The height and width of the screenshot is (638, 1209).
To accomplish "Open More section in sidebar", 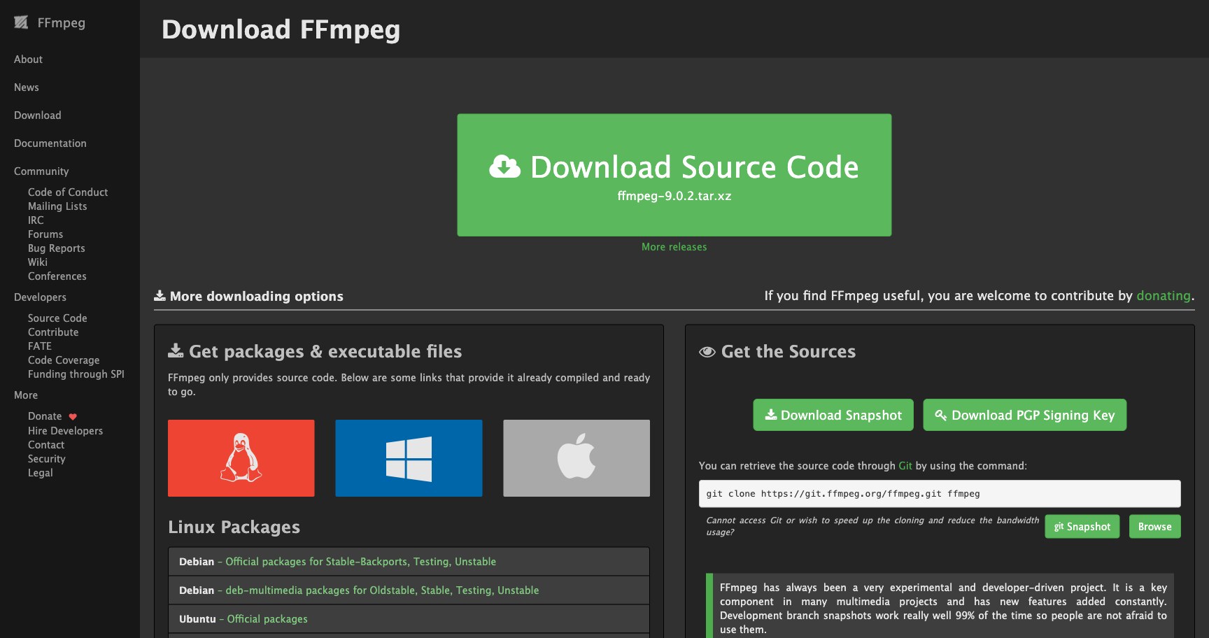I will point(26,395).
